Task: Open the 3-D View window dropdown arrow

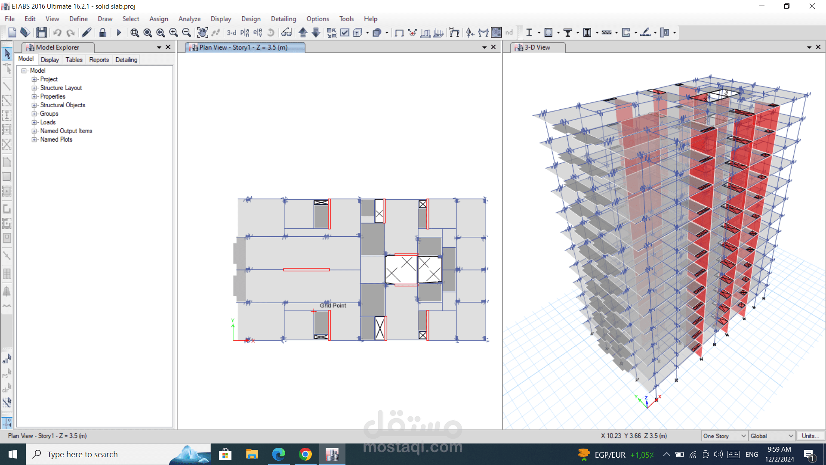Action: tap(809, 47)
